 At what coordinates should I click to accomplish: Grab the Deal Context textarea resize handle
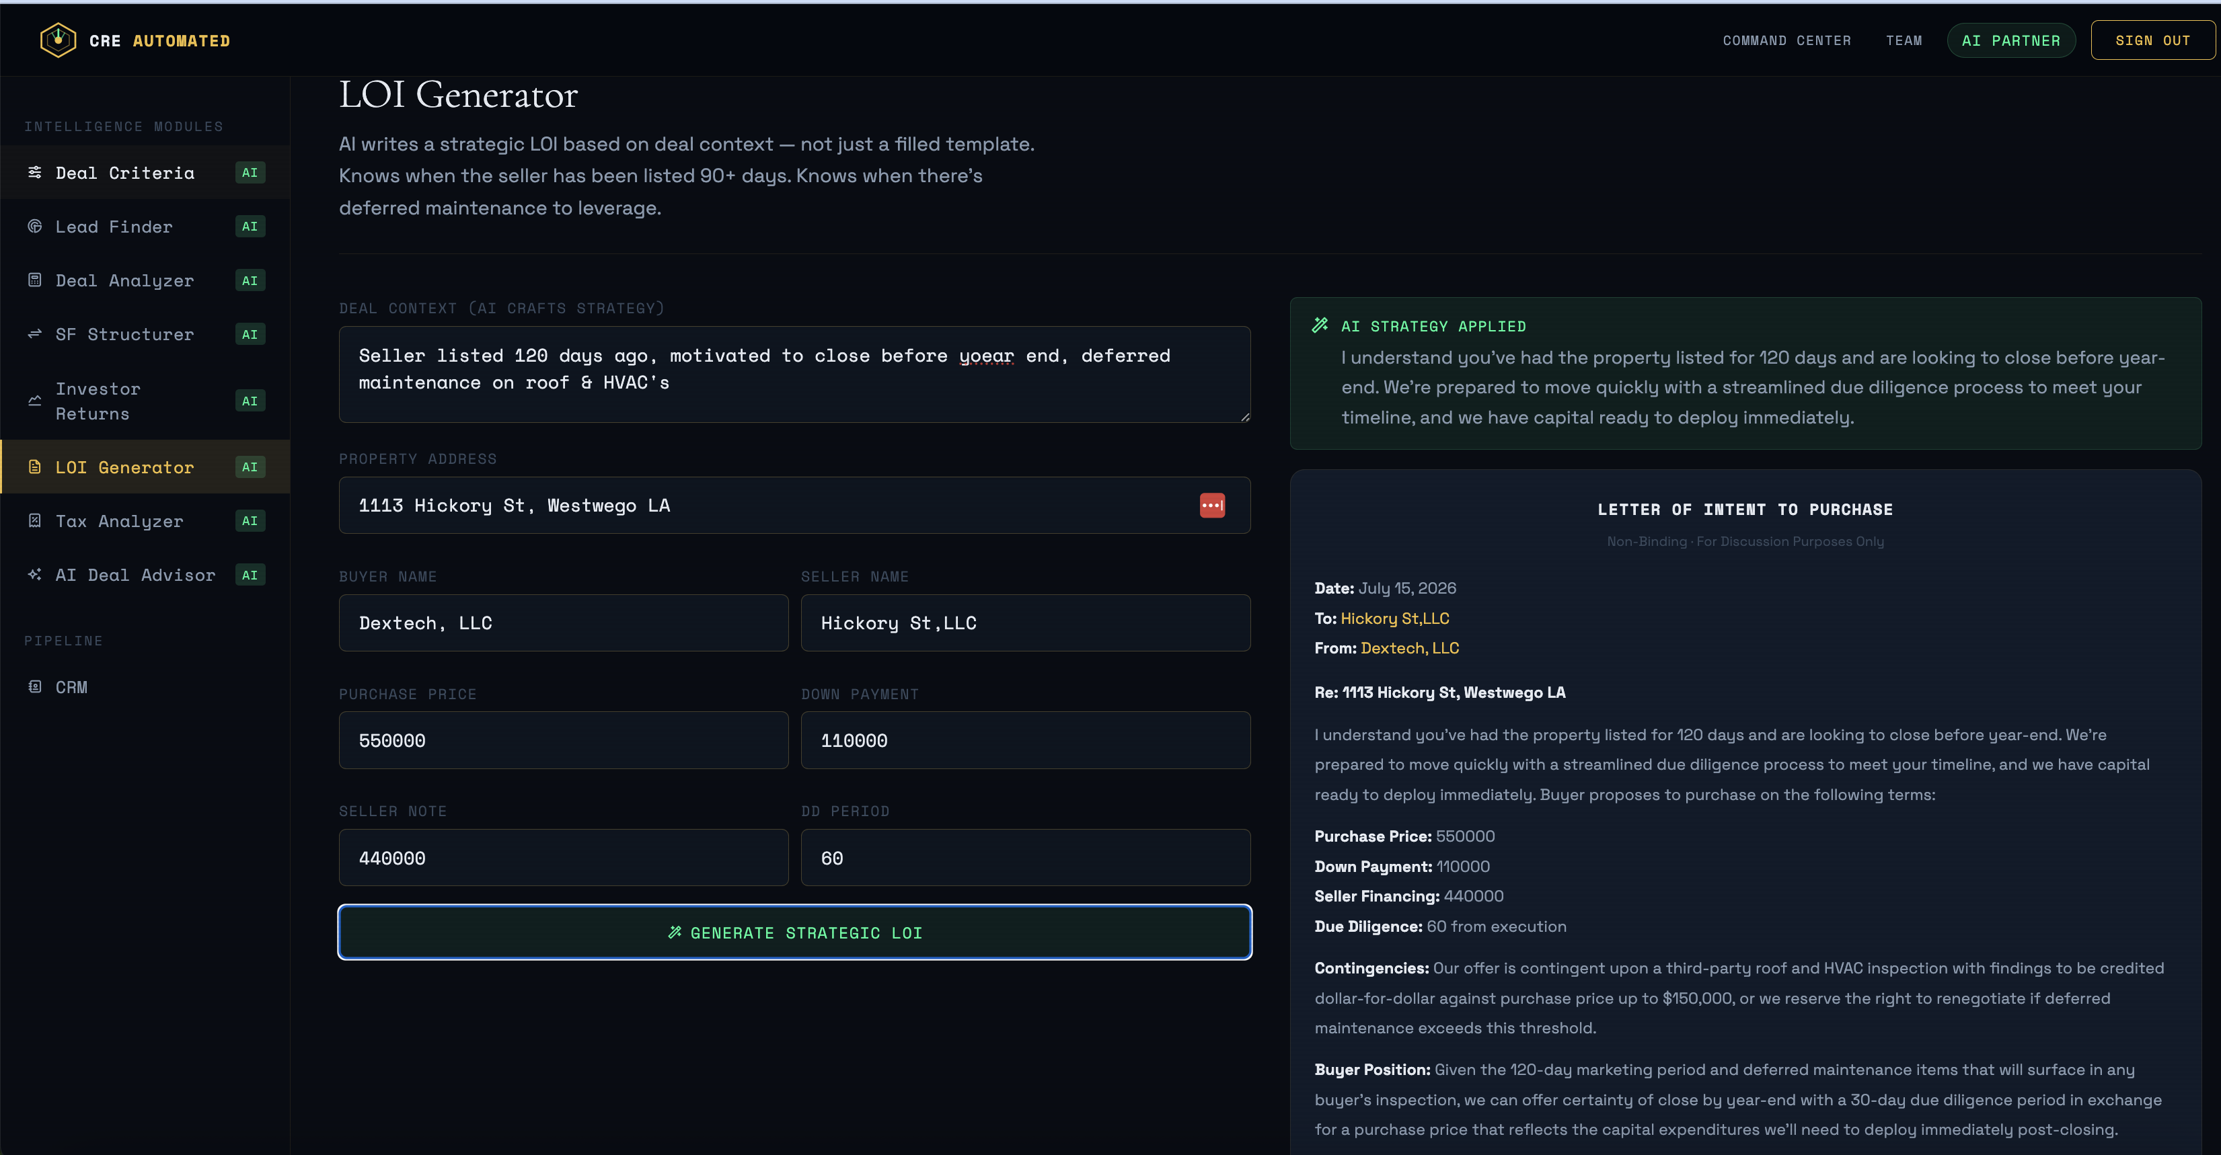tap(1244, 416)
